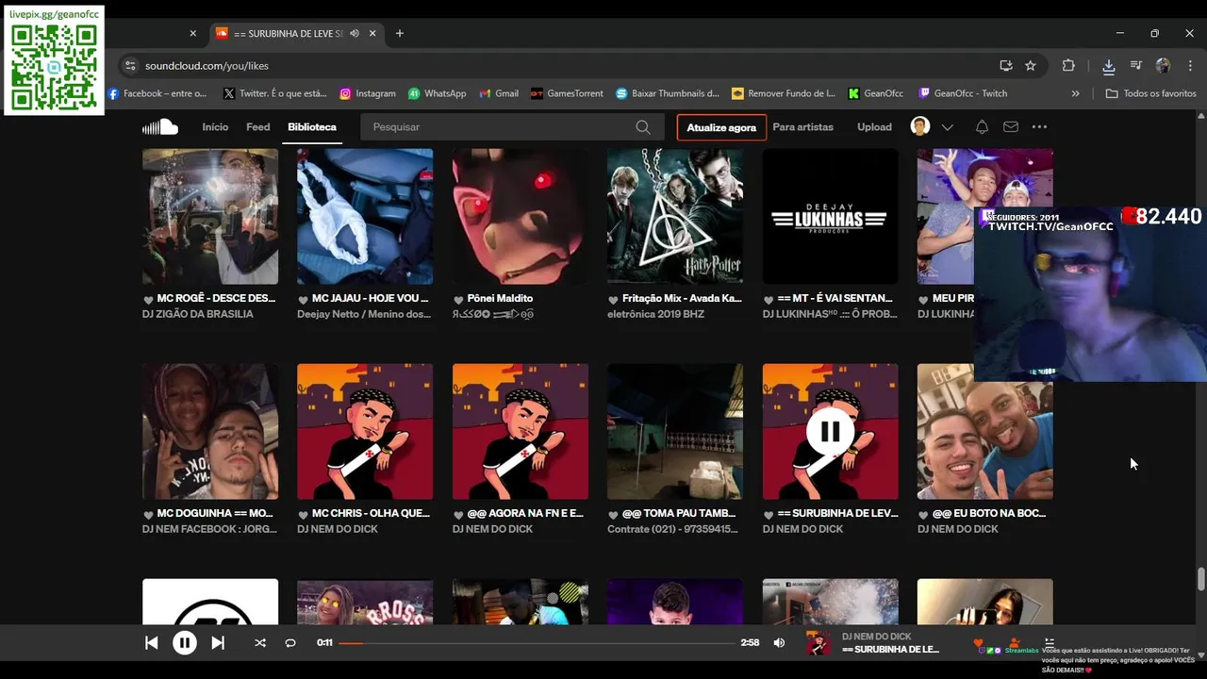Install app icon in address bar
1207x679 pixels.
click(x=1006, y=66)
